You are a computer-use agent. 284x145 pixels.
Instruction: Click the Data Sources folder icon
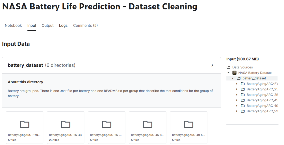click(229, 67)
